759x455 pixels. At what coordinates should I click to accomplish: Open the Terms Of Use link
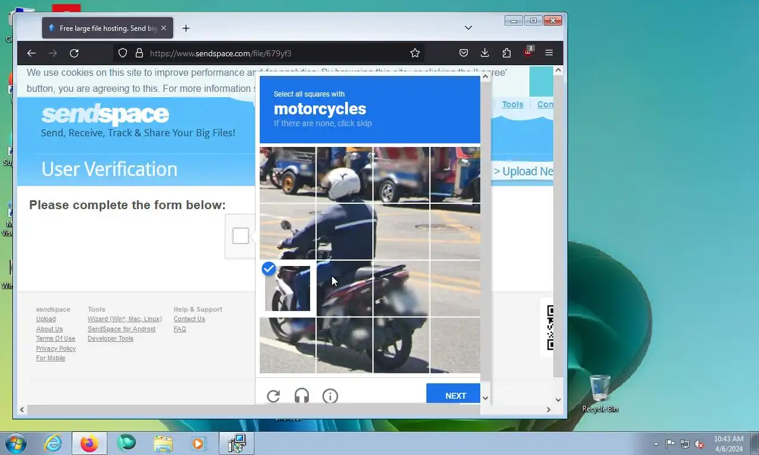(56, 338)
